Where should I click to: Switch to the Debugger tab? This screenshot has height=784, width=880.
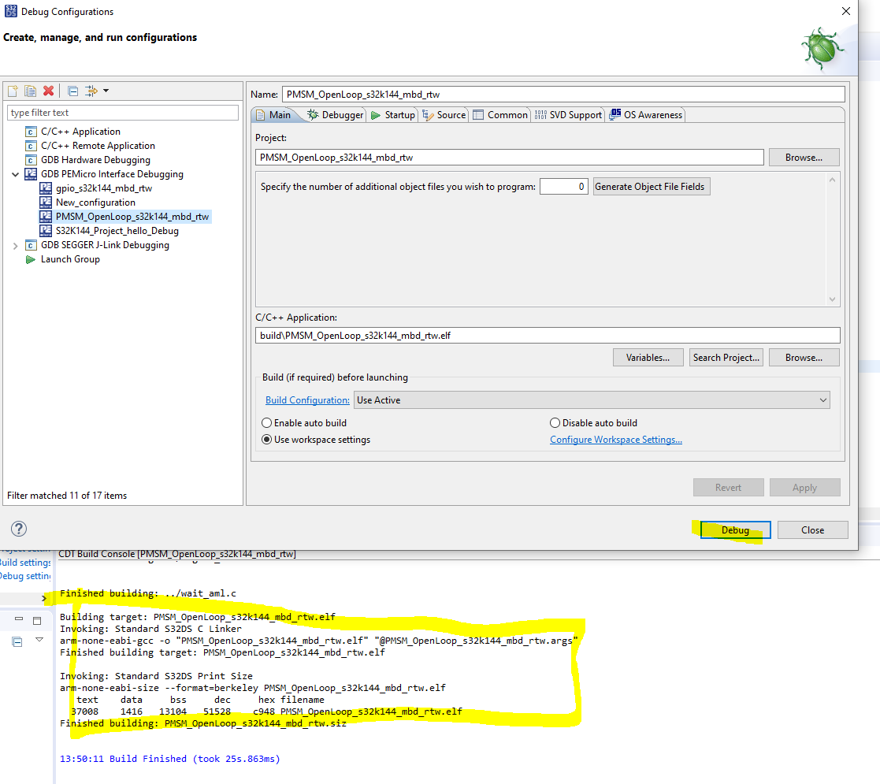(x=337, y=114)
